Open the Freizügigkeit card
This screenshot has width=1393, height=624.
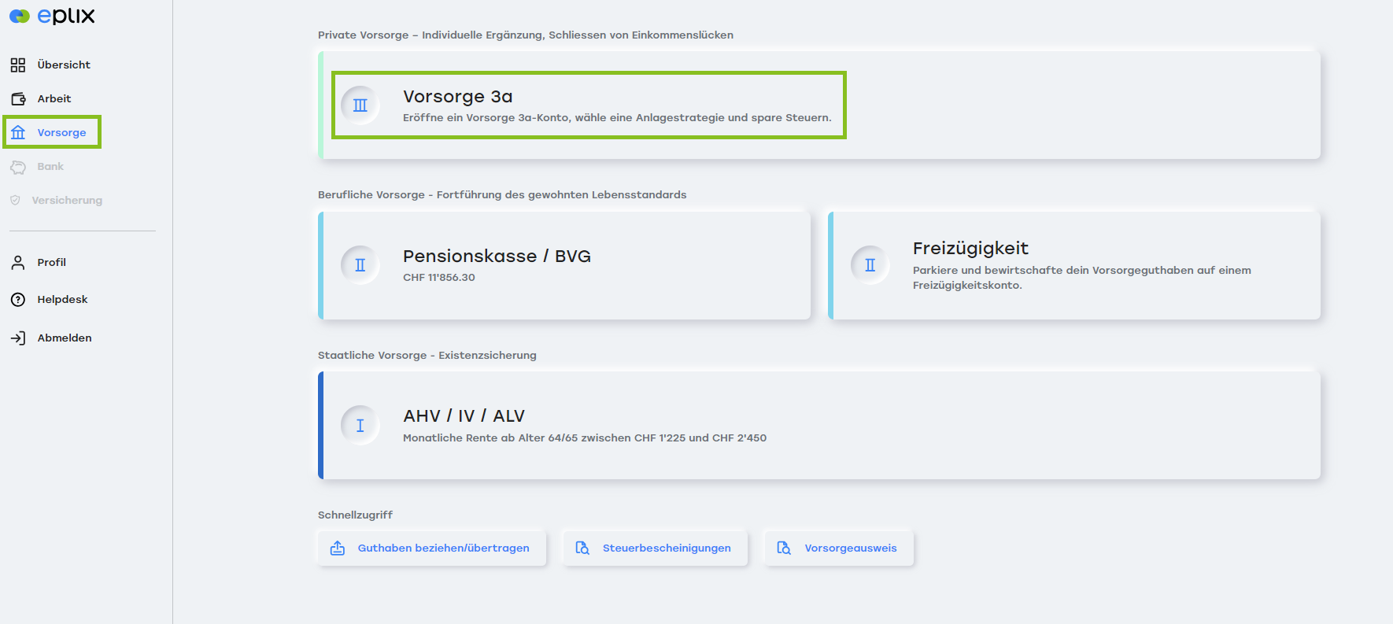click(x=1074, y=265)
